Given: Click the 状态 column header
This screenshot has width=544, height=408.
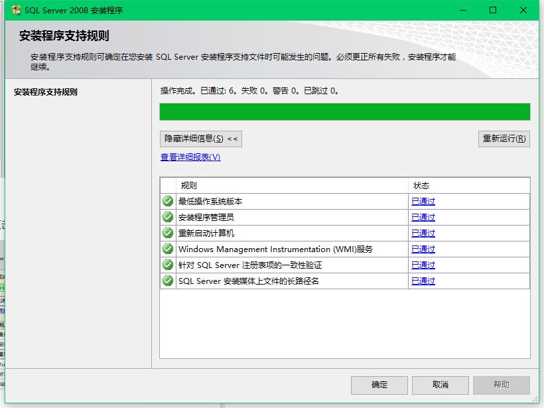Looking at the screenshot, I should click(469, 186).
